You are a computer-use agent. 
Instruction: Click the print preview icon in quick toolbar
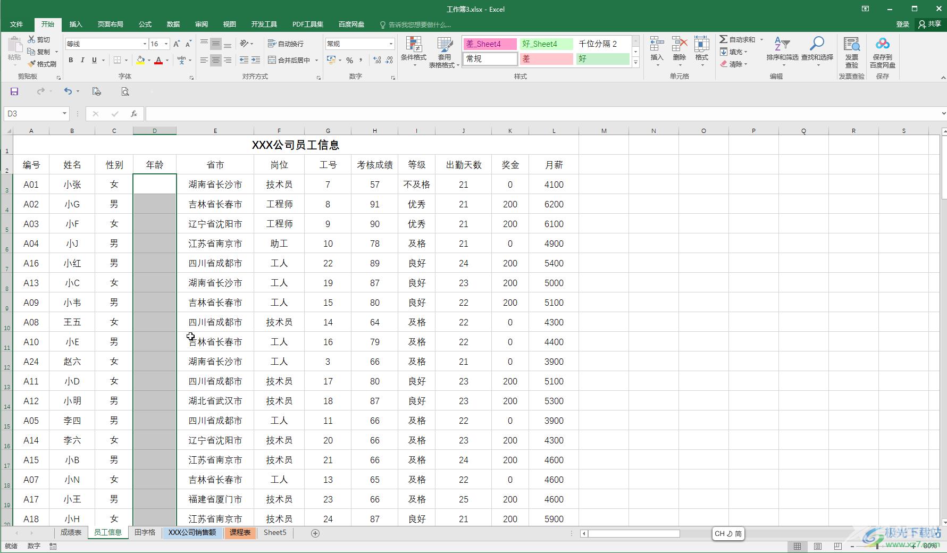click(x=125, y=91)
